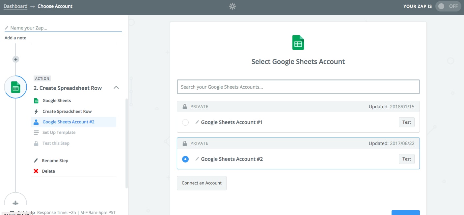Viewport: 464px width, 215px height.
Task: Click the small Google Sheets icon in step list
Action: tap(36, 101)
